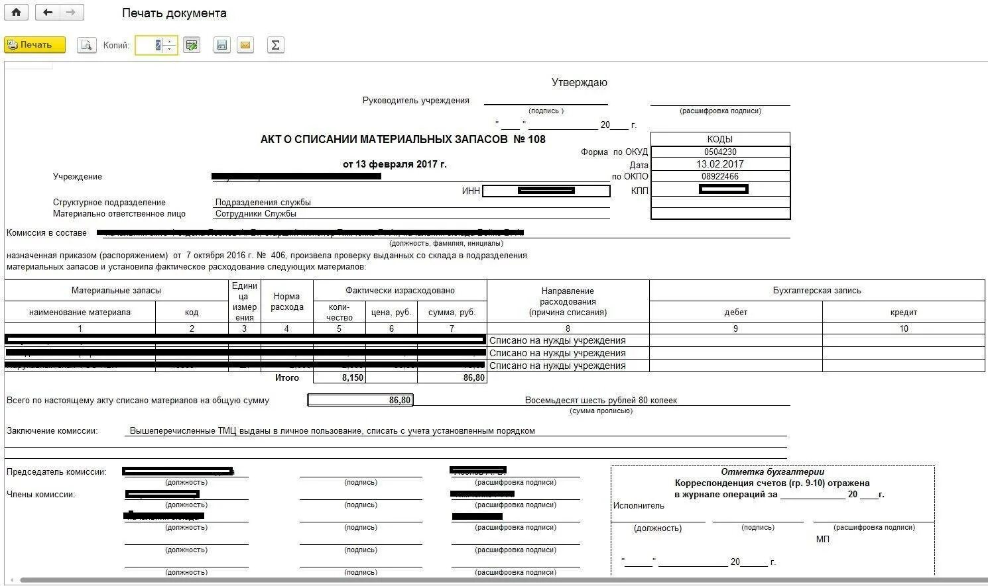Click the Фактически израсходовано header
The image size is (988, 586).
click(x=400, y=290)
